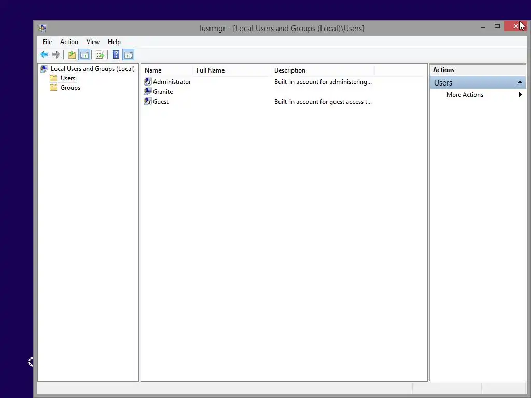Click the Administrator user account icon
Screen dimensions: 531x398
coord(148,81)
